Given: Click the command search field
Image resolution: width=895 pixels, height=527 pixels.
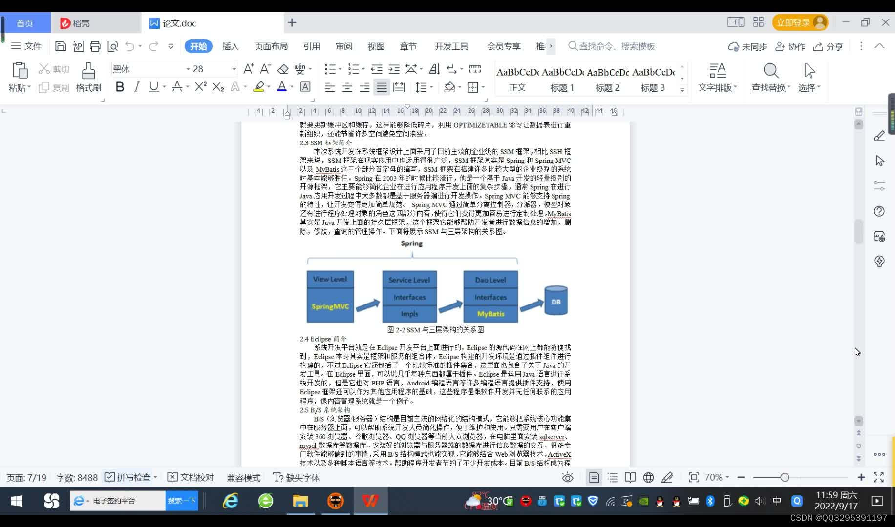Looking at the screenshot, I should [612, 46].
